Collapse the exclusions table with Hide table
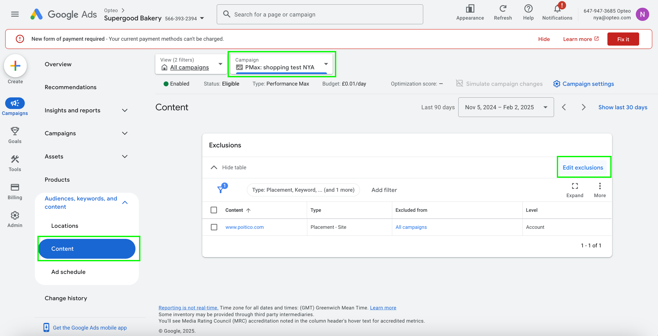This screenshot has height=336, width=658. pyautogui.click(x=228, y=167)
